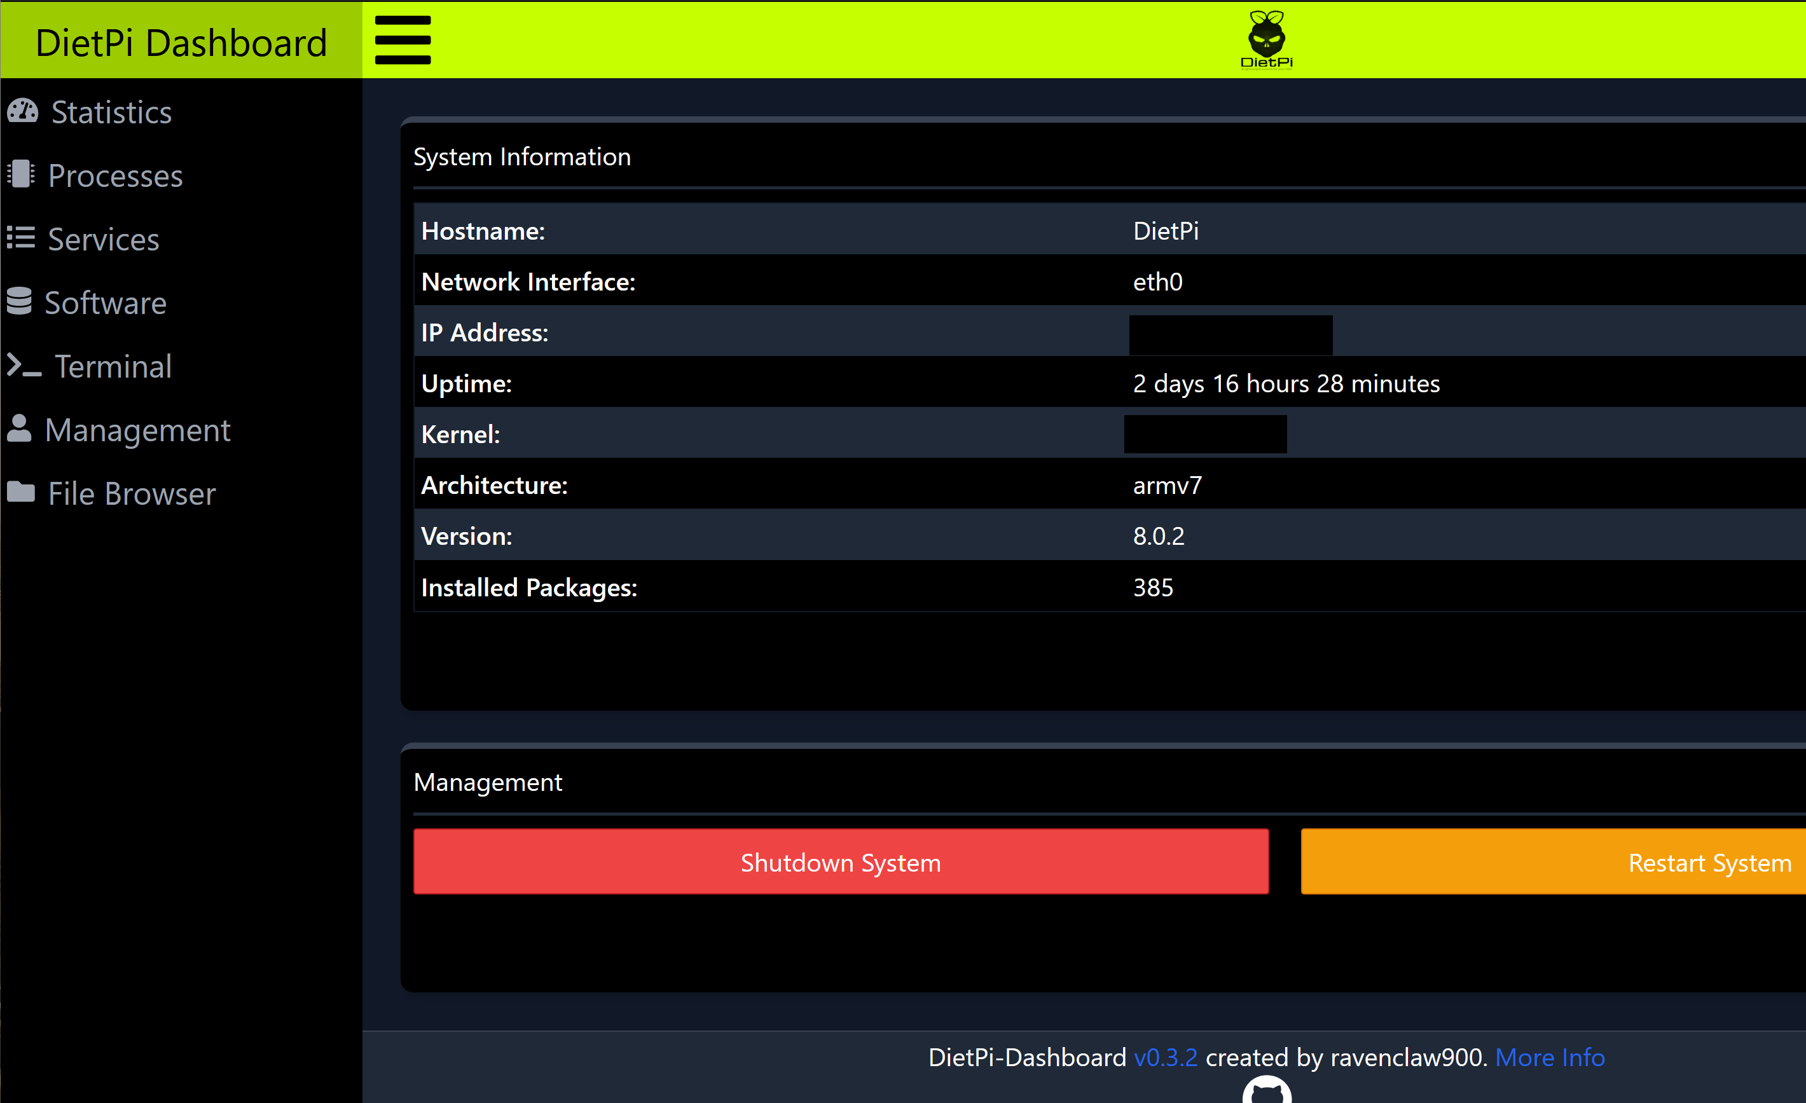Click the Processes chip icon
Viewport: 1806px width, 1103px height.
click(21, 174)
